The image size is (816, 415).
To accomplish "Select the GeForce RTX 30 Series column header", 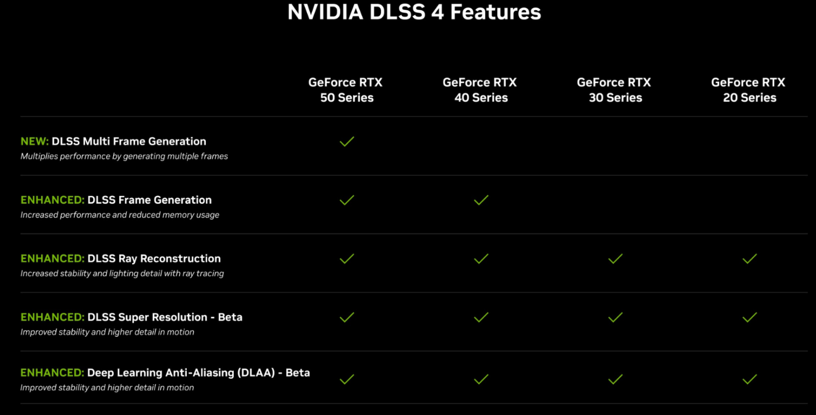I will point(615,90).
